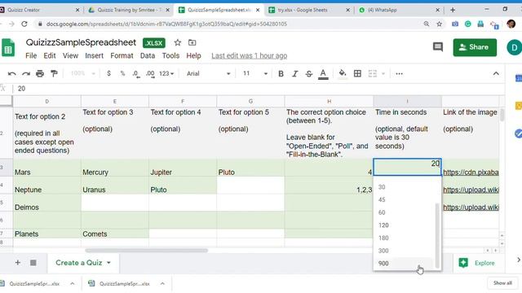The height and width of the screenshot is (293, 522).
Task: Click the horizontal sheet scrollbar
Action: tap(147, 251)
